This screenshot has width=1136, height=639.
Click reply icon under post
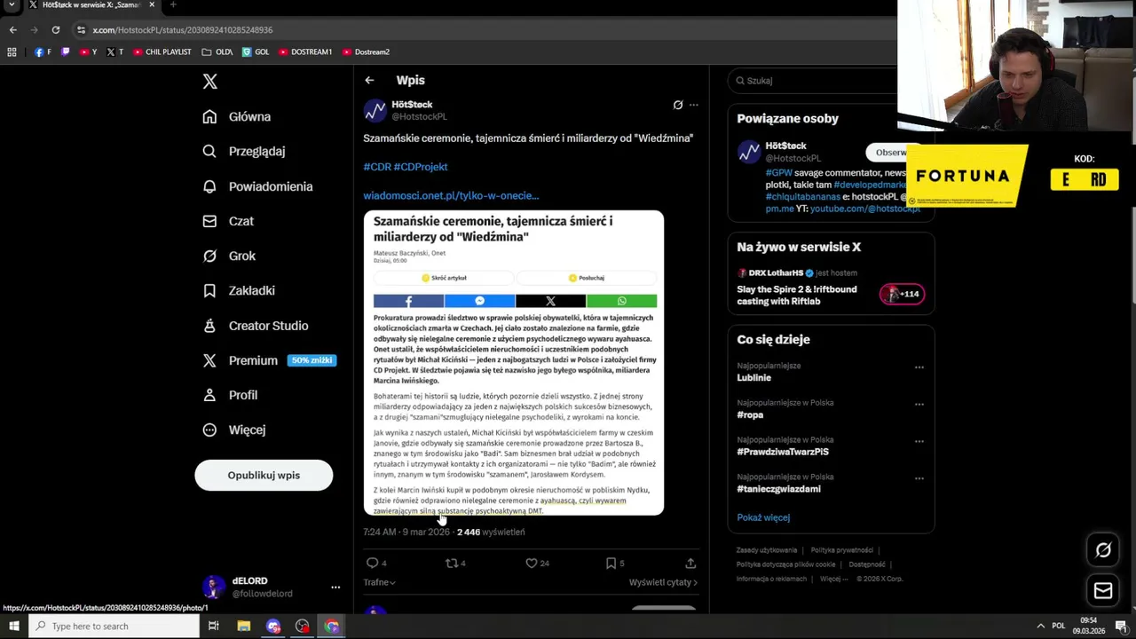373,563
